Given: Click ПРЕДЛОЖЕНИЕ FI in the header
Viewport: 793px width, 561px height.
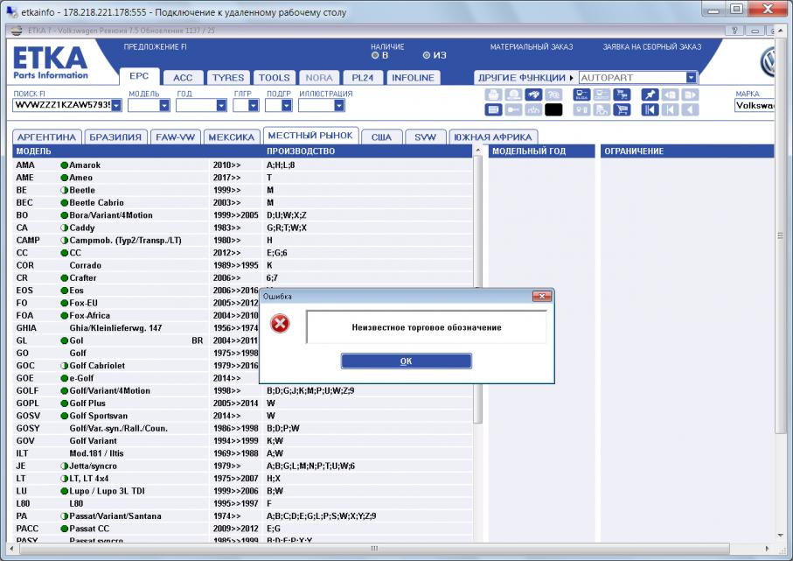Looking at the screenshot, I should 156,47.
